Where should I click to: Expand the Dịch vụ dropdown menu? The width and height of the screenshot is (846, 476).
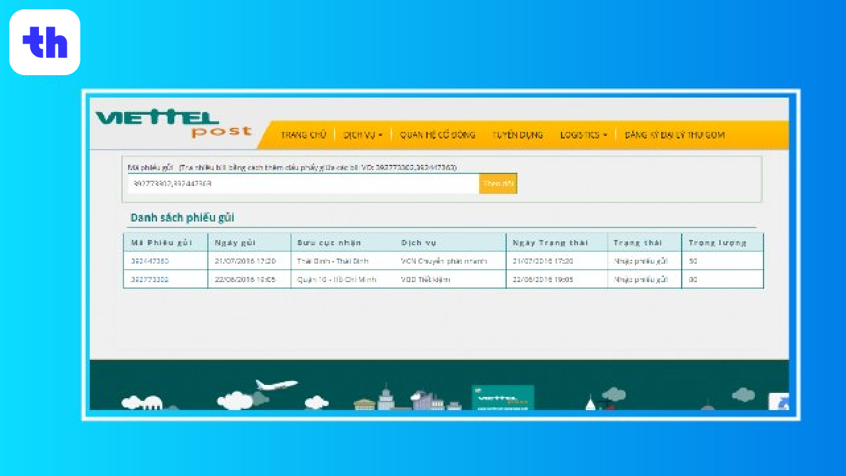coord(363,135)
